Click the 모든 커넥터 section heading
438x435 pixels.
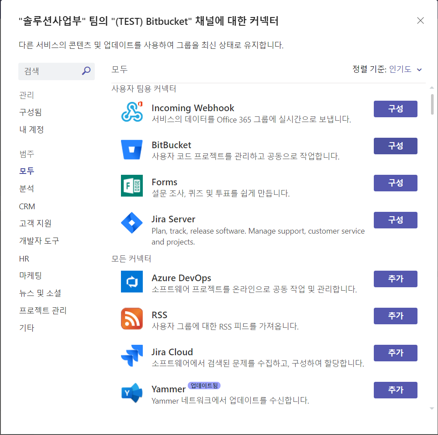pyautogui.click(x=131, y=259)
